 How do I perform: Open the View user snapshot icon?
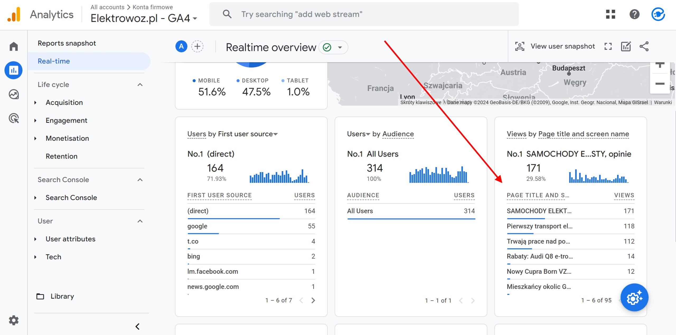click(520, 46)
